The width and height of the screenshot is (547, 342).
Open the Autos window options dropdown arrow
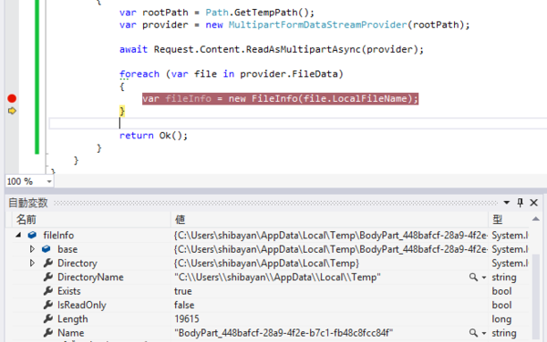507,203
